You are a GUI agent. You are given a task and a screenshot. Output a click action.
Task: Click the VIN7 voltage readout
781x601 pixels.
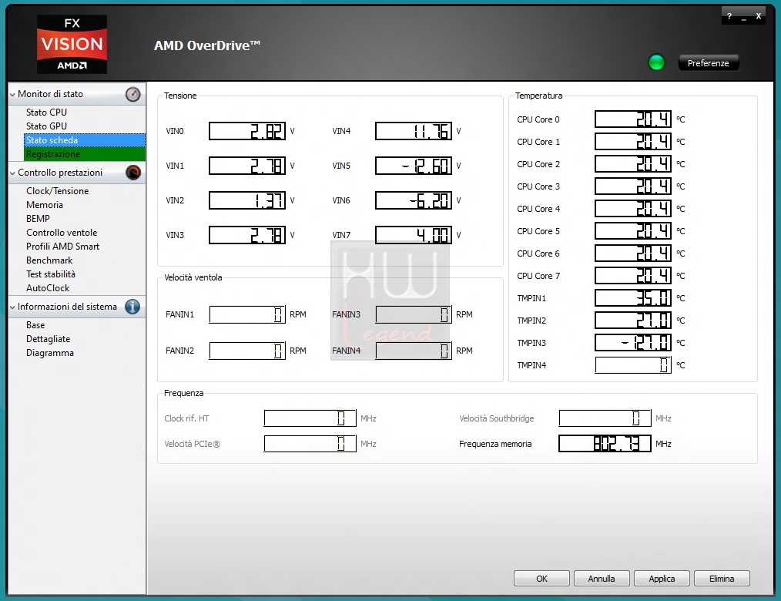pyautogui.click(x=414, y=235)
